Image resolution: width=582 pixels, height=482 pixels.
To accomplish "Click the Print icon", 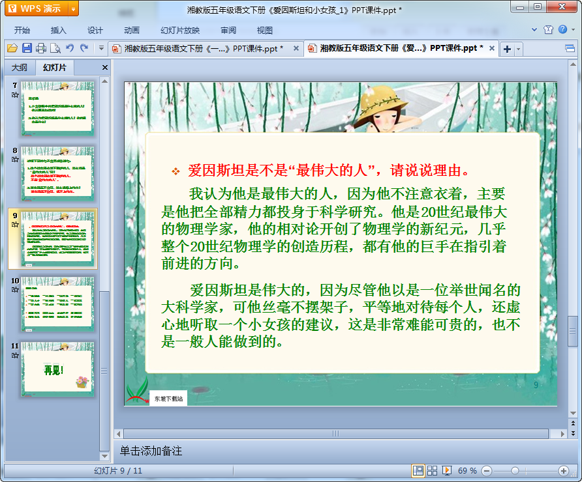I will (x=41, y=48).
